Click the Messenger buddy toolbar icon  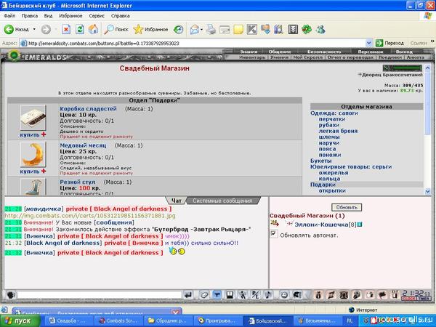(320, 29)
